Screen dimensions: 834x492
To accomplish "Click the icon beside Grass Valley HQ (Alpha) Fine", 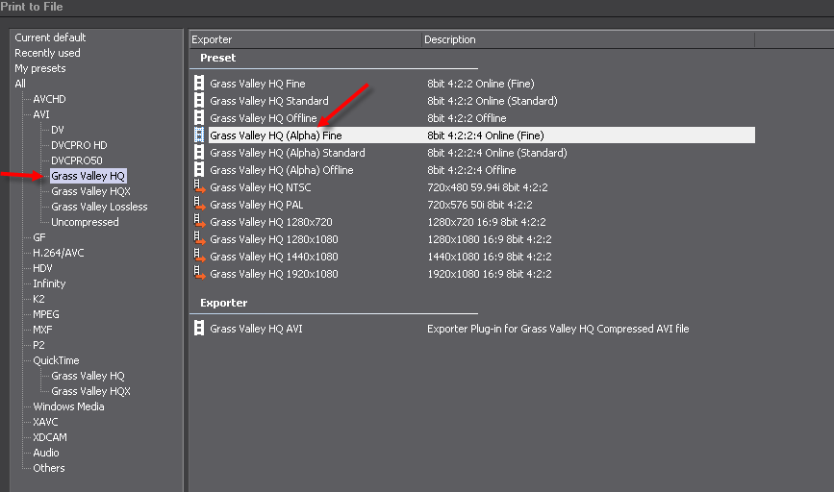I will click(x=199, y=135).
